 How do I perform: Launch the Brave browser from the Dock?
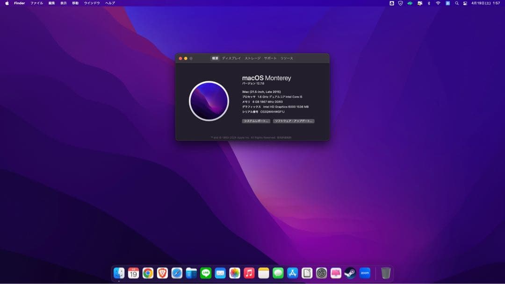163,273
